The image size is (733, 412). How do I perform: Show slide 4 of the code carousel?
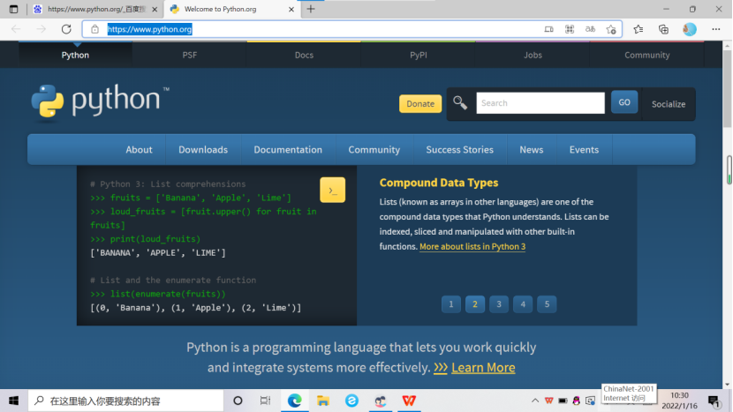(x=523, y=304)
